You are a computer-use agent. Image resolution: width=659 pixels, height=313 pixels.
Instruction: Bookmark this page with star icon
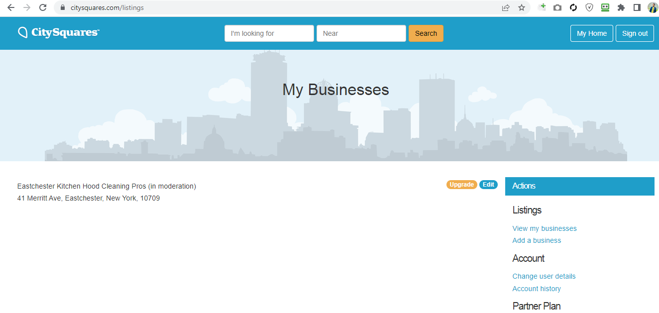pyautogui.click(x=522, y=7)
